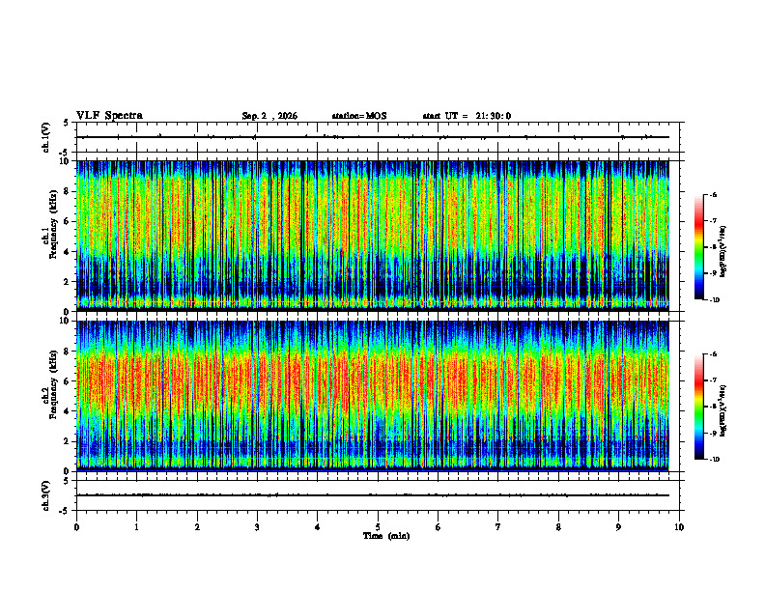
Task: Click the 9 minute tick label
Action: (x=618, y=527)
